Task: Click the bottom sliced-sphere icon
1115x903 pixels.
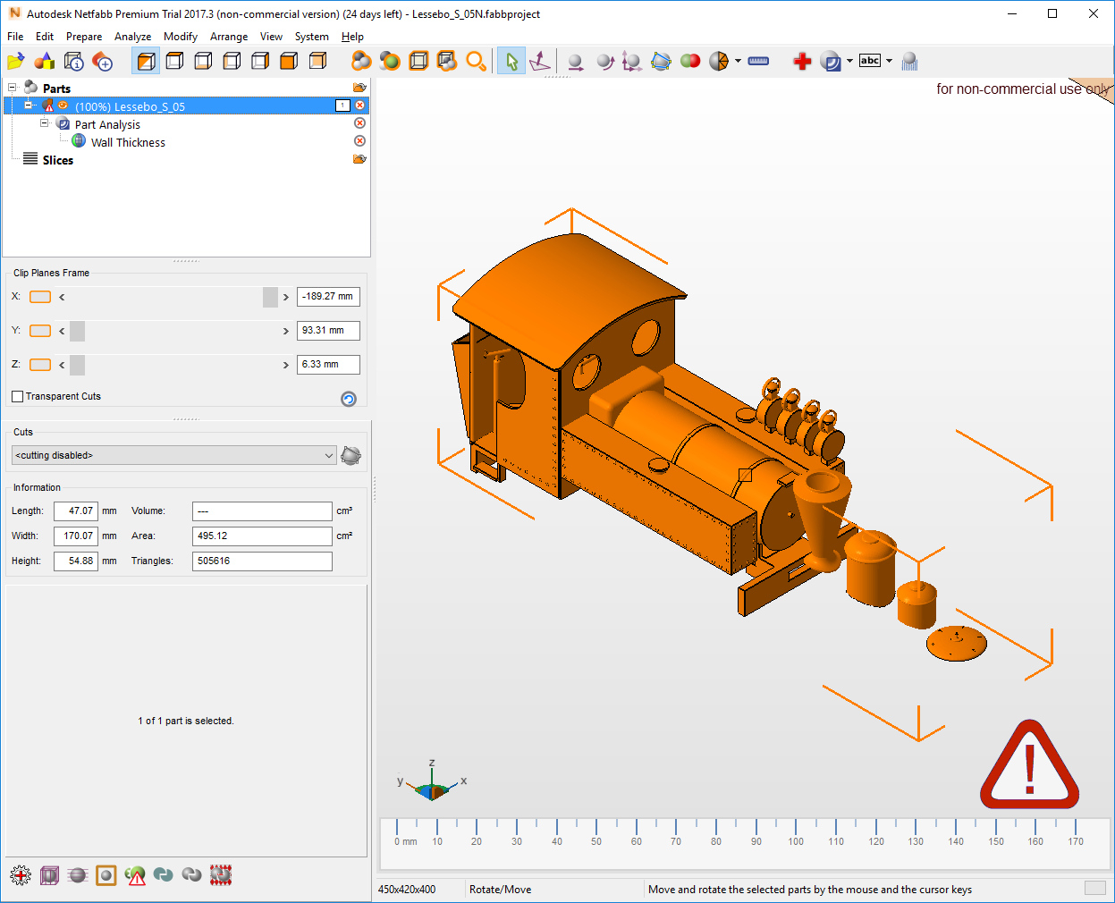Action: click(x=77, y=874)
